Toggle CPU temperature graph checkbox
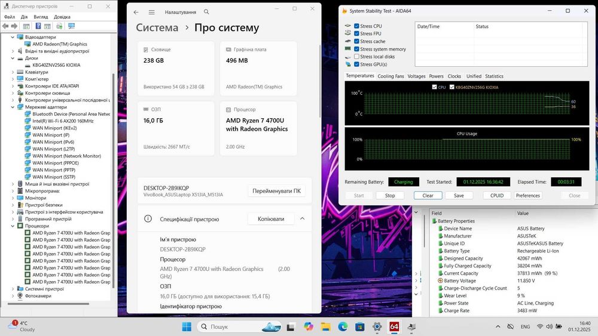The image size is (598, 336). click(x=434, y=87)
